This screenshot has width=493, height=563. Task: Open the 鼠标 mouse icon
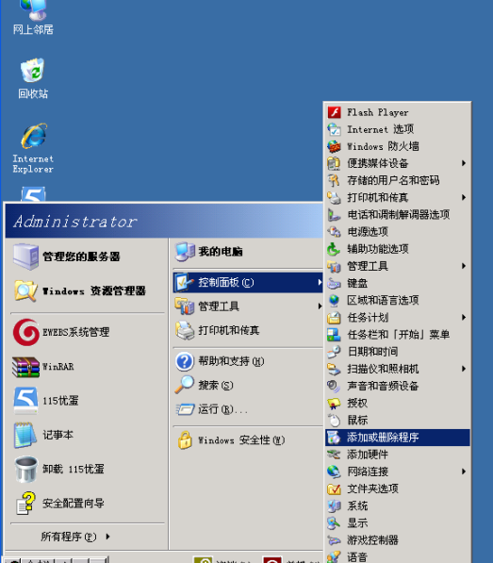(334, 420)
